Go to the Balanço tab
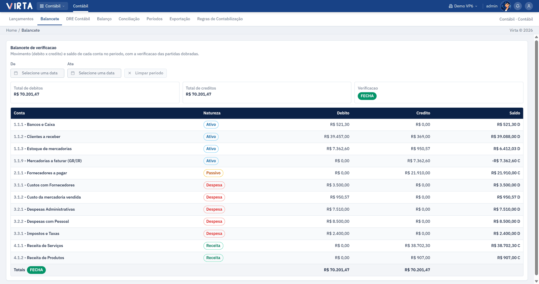539x284 pixels. pos(104,19)
